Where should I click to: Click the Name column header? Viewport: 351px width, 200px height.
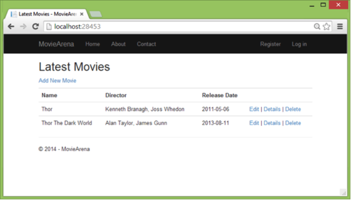pos(49,95)
